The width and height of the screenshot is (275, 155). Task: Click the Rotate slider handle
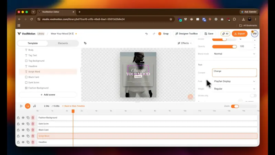point(224,39)
